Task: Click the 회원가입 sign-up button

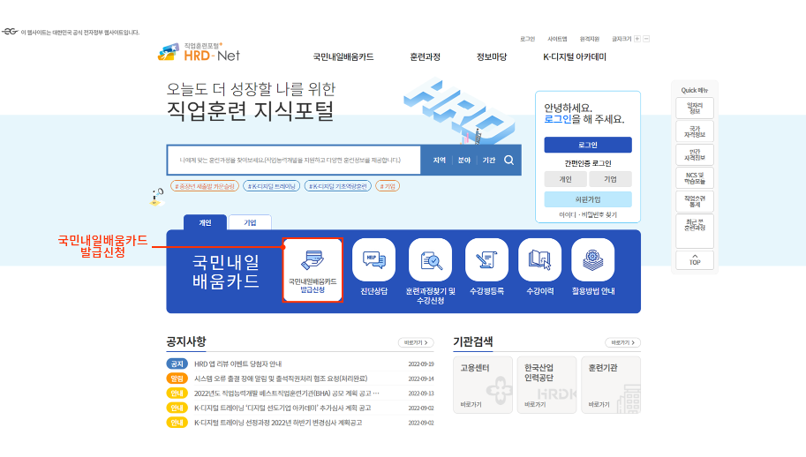Action: [x=588, y=199]
